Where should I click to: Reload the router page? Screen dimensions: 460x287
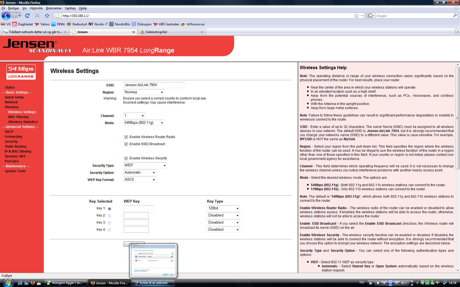27,16
